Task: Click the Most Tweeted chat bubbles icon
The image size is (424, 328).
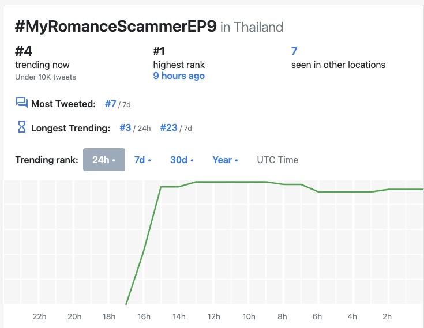Action: [x=22, y=103]
